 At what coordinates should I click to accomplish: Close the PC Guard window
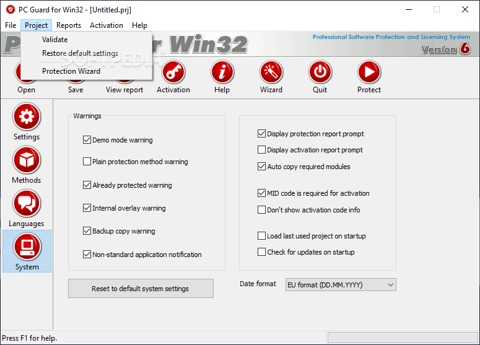pos(465,9)
